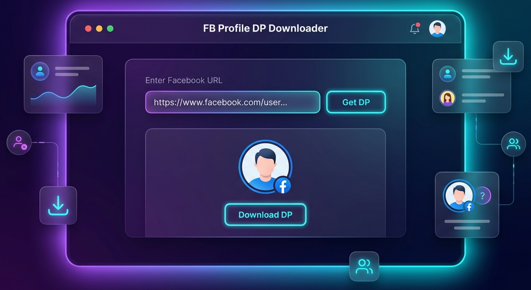Click profile picture in bottom right card

click(459, 195)
